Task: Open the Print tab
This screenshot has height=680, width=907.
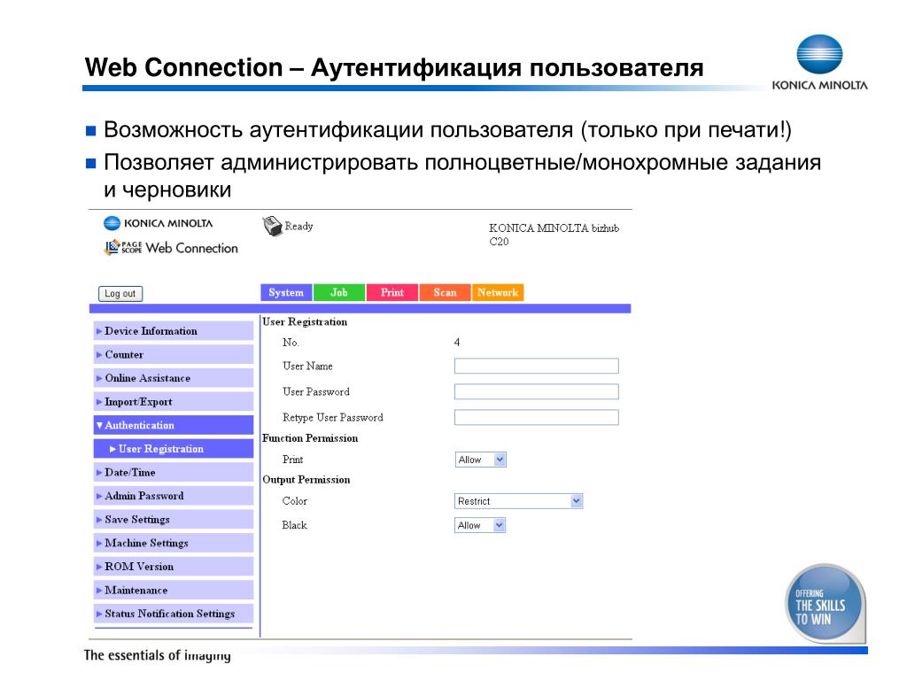Action: tap(392, 292)
